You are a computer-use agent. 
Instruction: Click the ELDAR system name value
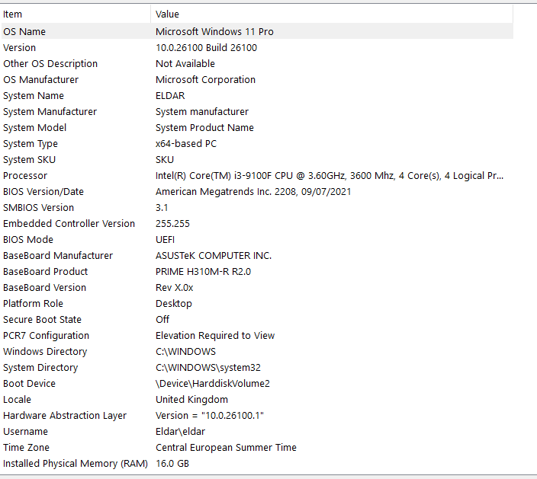pos(170,96)
